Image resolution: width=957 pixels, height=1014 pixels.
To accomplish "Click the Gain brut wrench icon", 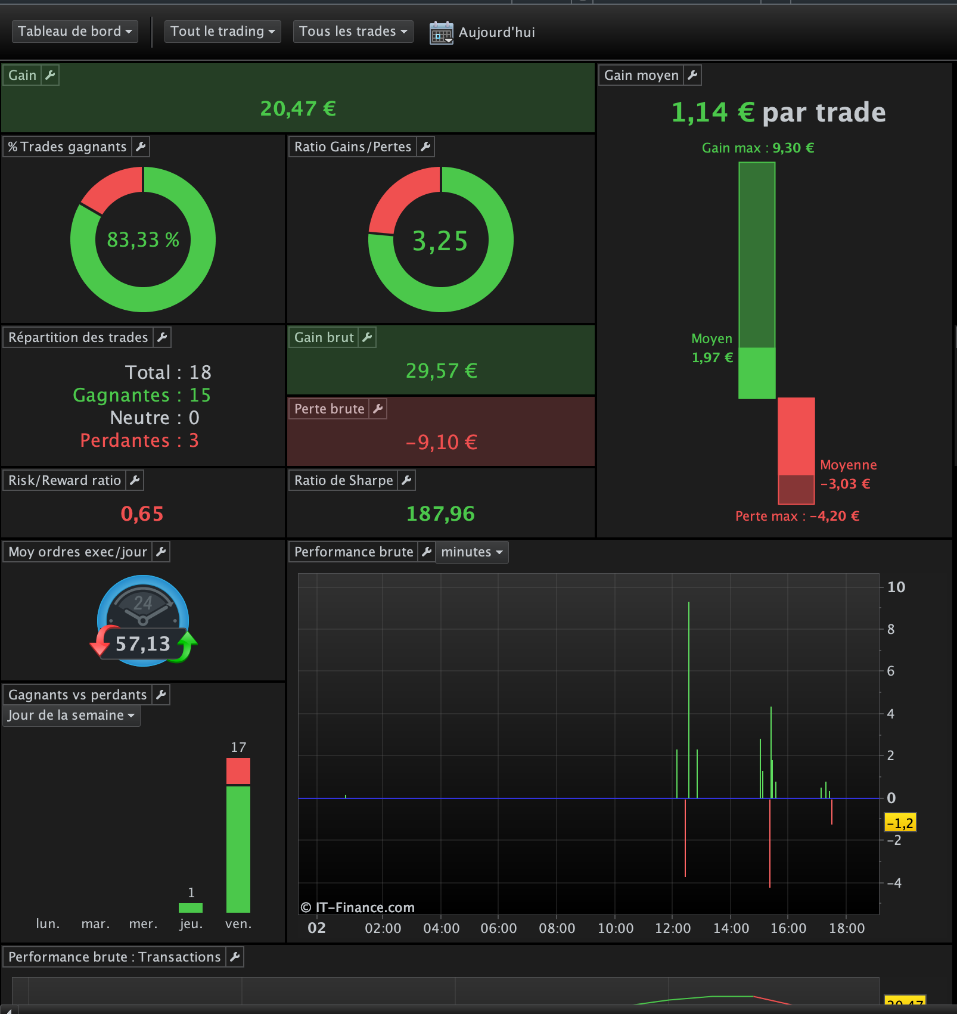I will 367,337.
